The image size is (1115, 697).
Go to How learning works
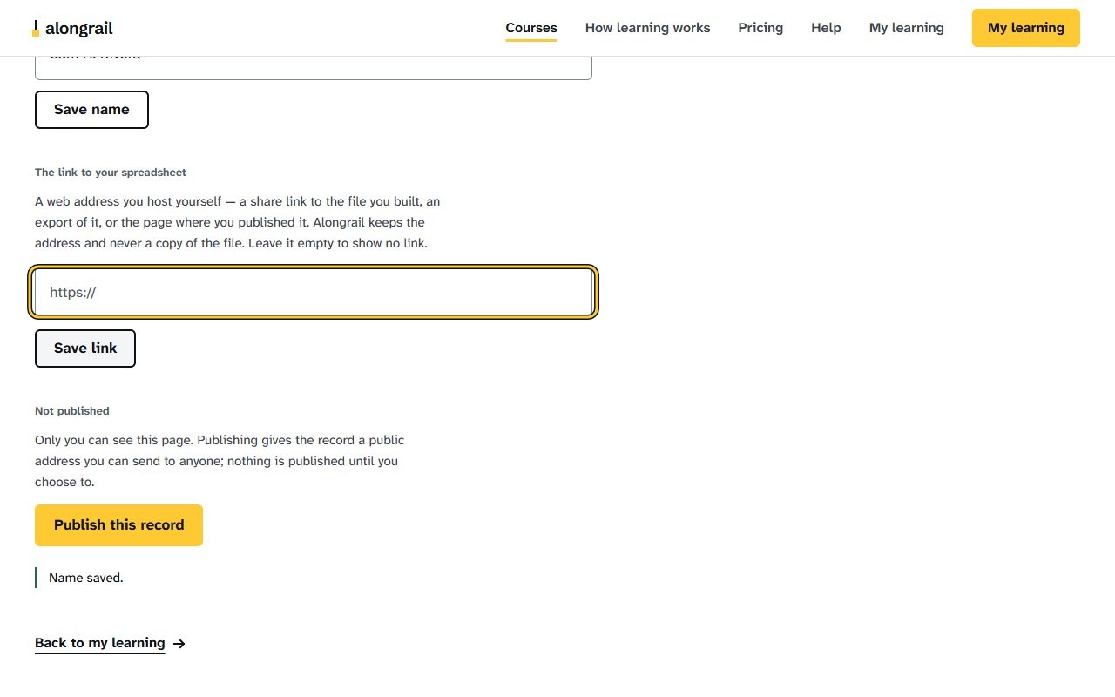tap(647, 28)
